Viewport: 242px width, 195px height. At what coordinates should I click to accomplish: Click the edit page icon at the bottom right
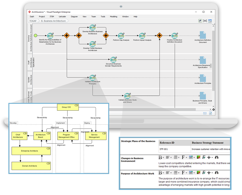210,113
